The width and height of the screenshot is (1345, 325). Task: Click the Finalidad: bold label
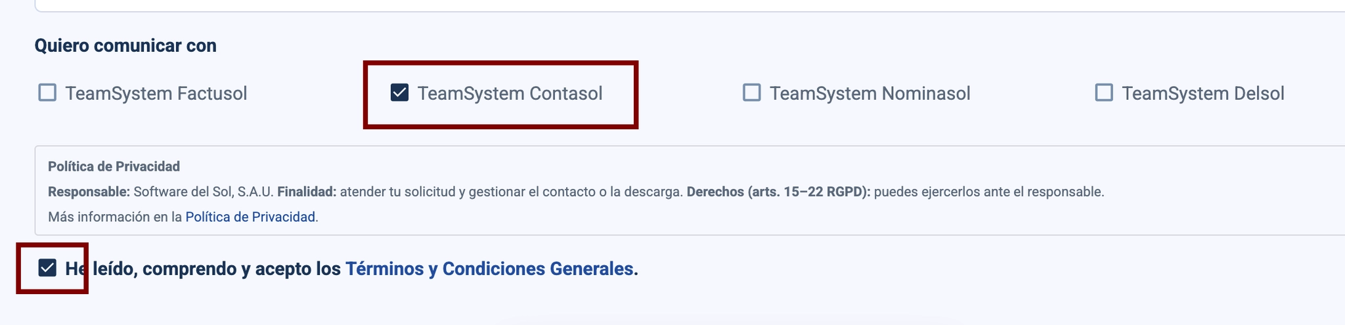point(307,192)
